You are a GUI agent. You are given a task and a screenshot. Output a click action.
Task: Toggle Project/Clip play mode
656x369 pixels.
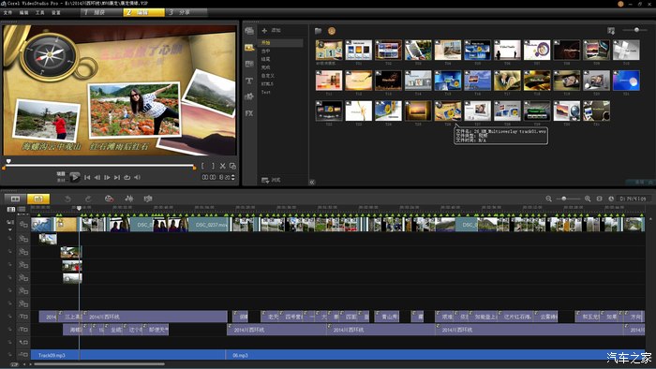pos(61,177)
